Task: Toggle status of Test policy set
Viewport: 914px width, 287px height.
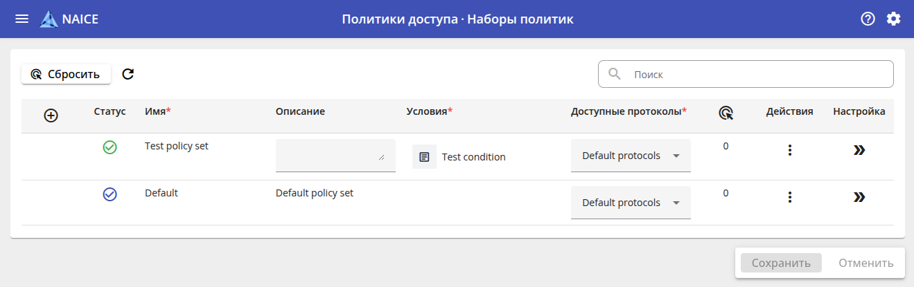Action: [x=109, y=147]
